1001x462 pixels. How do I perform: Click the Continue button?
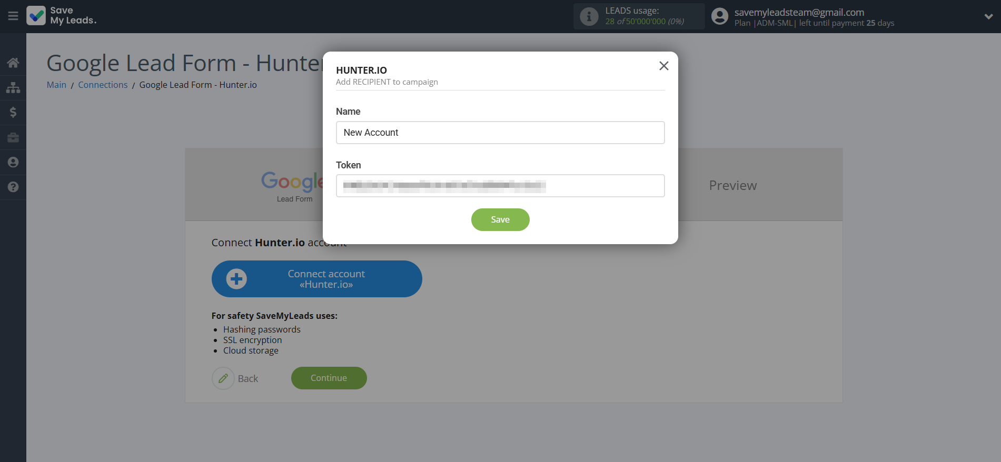click(329, 378)
